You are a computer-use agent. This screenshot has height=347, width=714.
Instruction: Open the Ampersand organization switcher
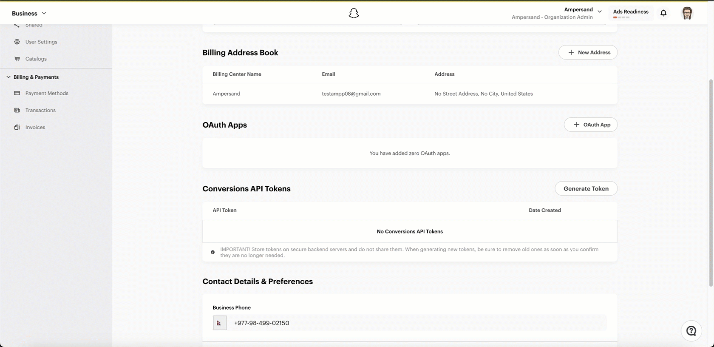(x=557, y=13)
